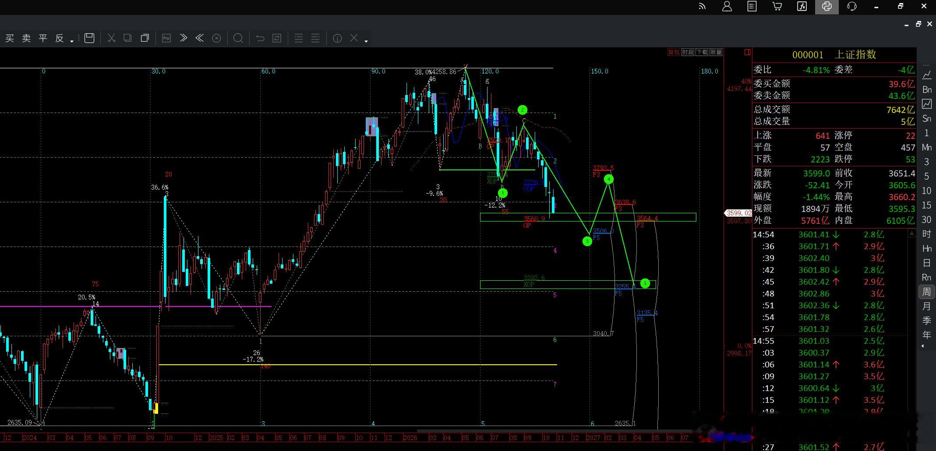This screenshot has width=936, height=451.
Task: Click the refresh square icon
Action: (277, 39)
